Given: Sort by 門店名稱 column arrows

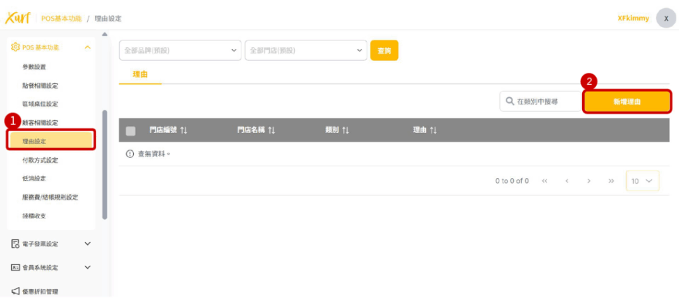Looking at the screenshot, I should [271, 131].
